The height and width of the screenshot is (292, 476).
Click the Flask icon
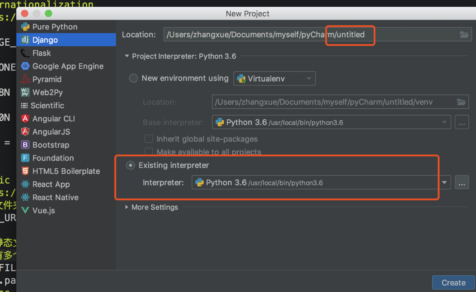[25, 53]
